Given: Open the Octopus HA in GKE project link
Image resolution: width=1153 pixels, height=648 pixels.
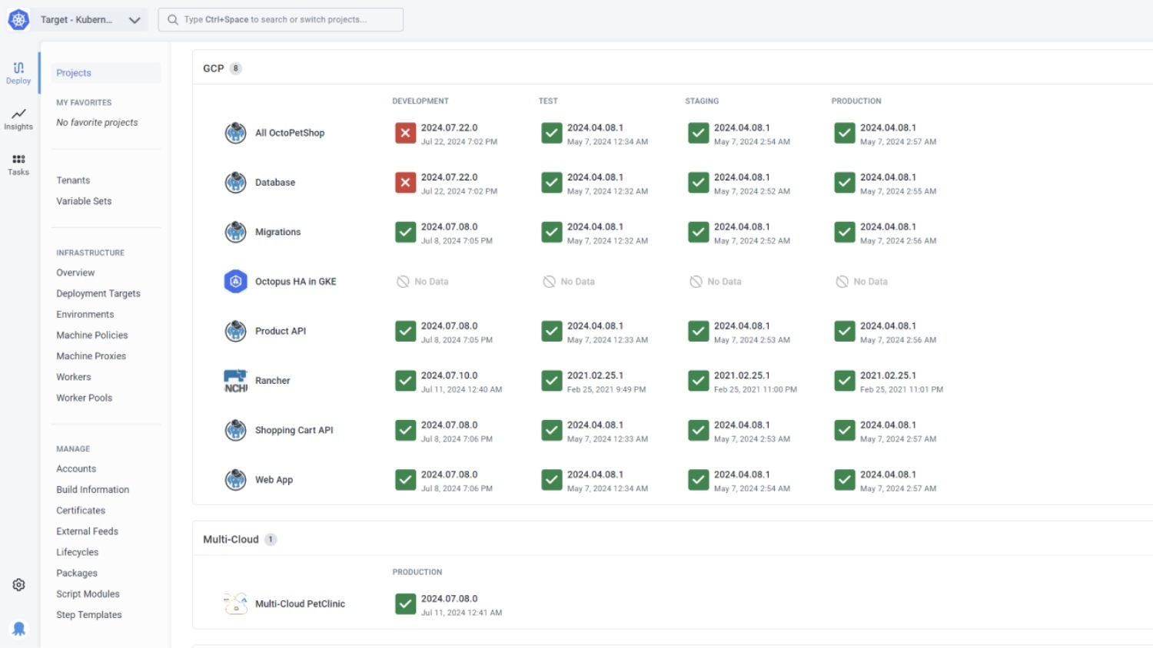Looking at the screenshot, I should [296, 282].
